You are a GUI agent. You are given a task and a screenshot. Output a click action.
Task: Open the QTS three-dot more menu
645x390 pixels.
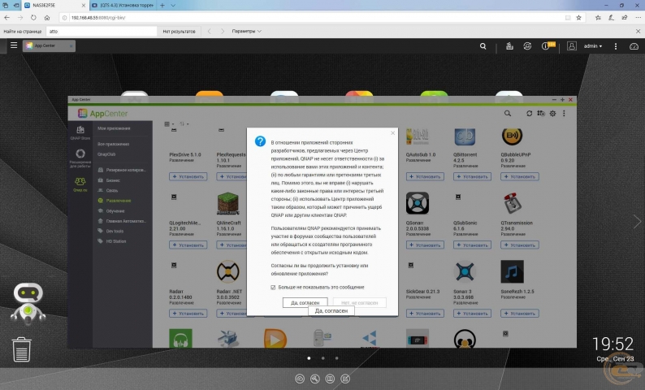[616, 46]
